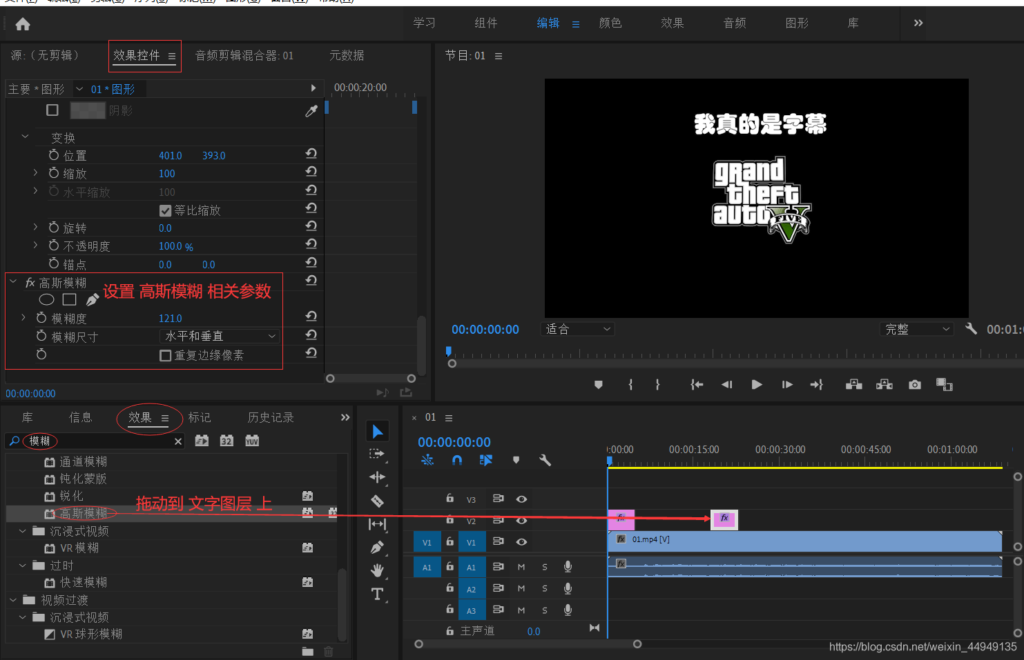
Task: Select the Selection arrow tool
Action: coord(377,432)
